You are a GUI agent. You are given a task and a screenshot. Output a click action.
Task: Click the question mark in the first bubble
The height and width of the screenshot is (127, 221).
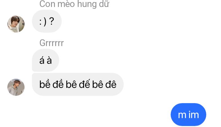point(52,21)
